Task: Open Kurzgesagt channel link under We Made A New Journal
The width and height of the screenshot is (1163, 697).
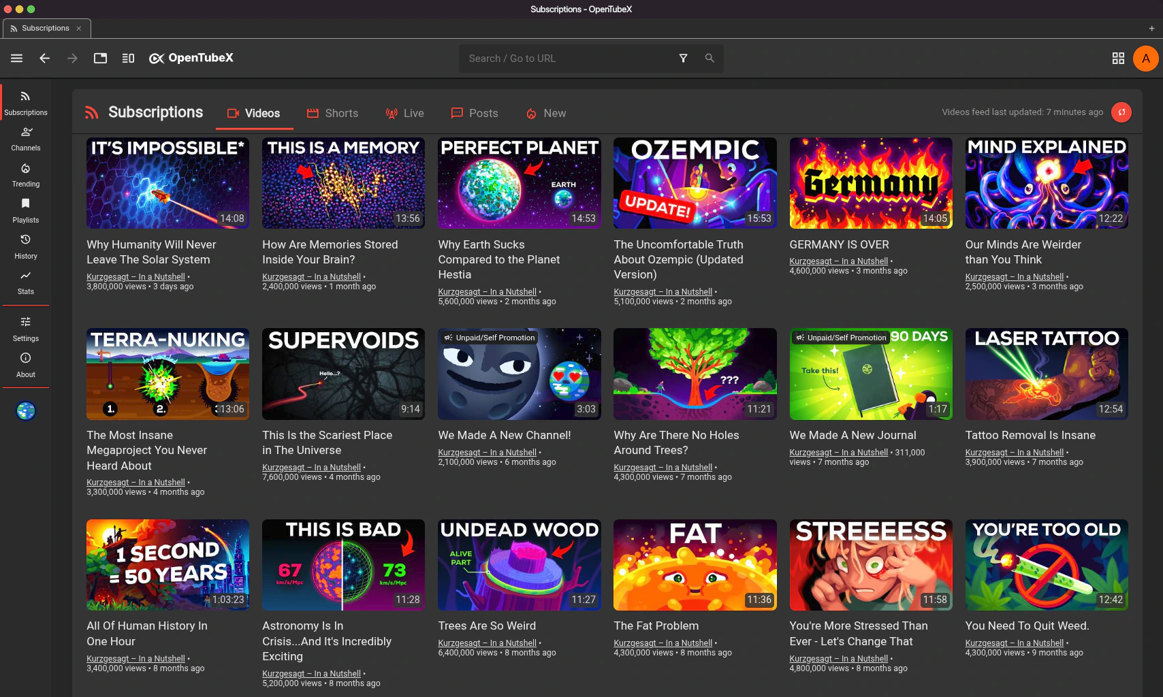Action: click(x=839, y=453)
